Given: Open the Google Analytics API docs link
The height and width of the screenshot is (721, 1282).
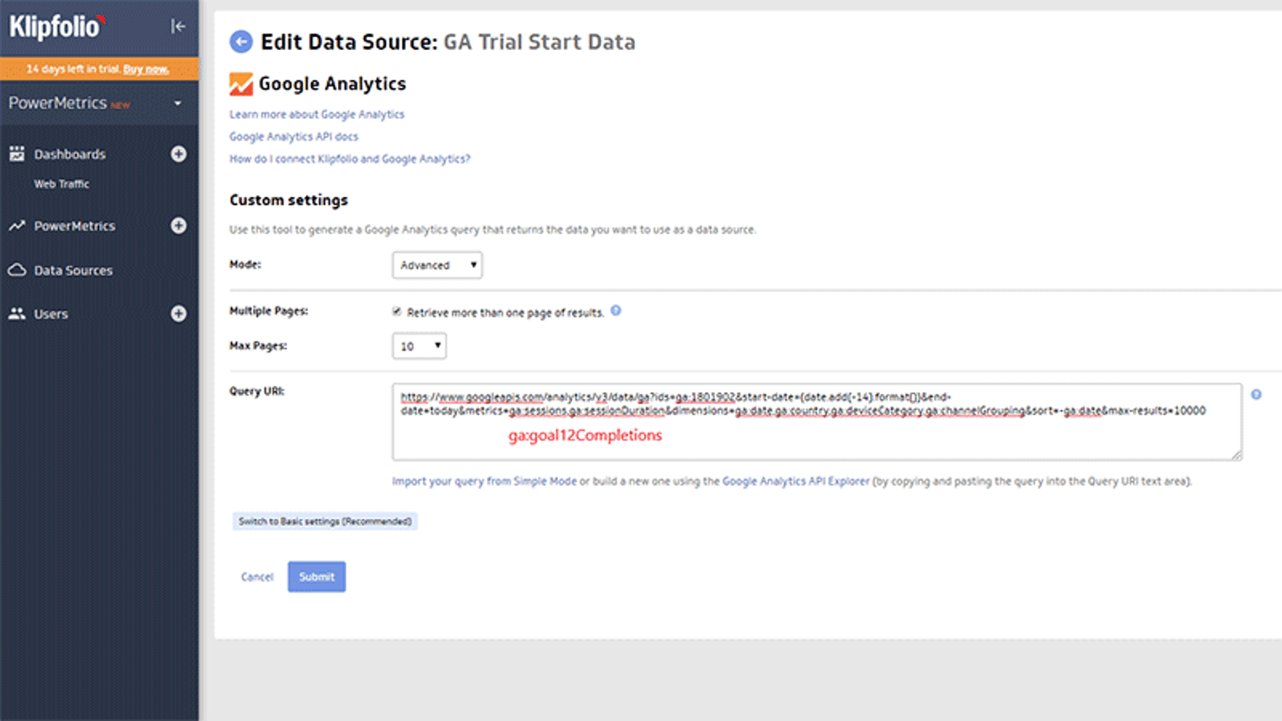Looking at the screenshot, I should (293, 136).
